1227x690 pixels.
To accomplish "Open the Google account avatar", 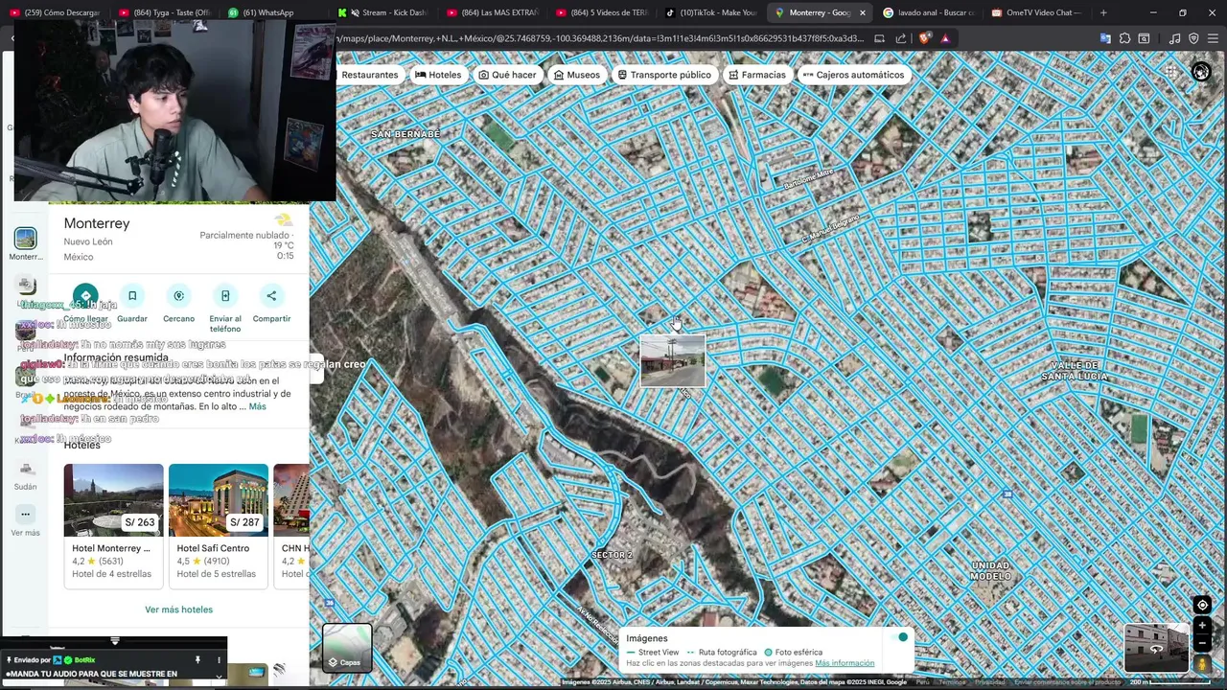I will coord(1201,72).
